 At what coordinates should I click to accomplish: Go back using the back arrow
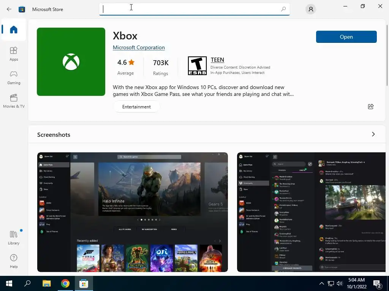[9, 9]
